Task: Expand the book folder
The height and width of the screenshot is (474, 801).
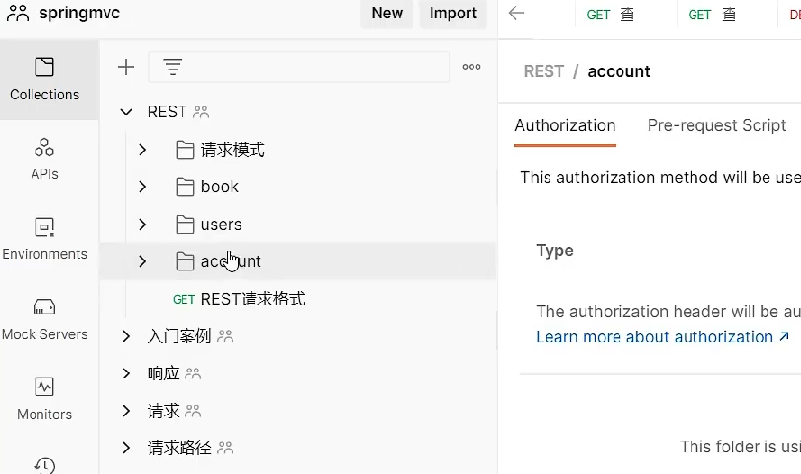Action: (143, 187)
